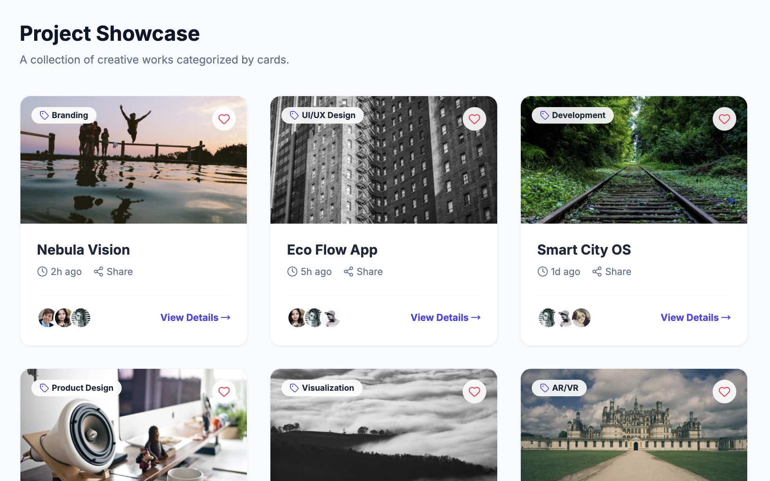Screen dimensions: 770x481
Task: Select the Product Design category tag
Action: (77, 388)
